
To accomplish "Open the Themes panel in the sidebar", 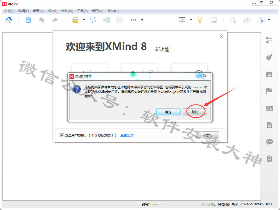I will [269, 108].
